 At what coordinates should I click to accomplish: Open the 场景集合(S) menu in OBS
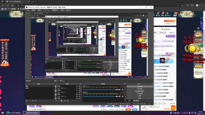pos(55,10)
